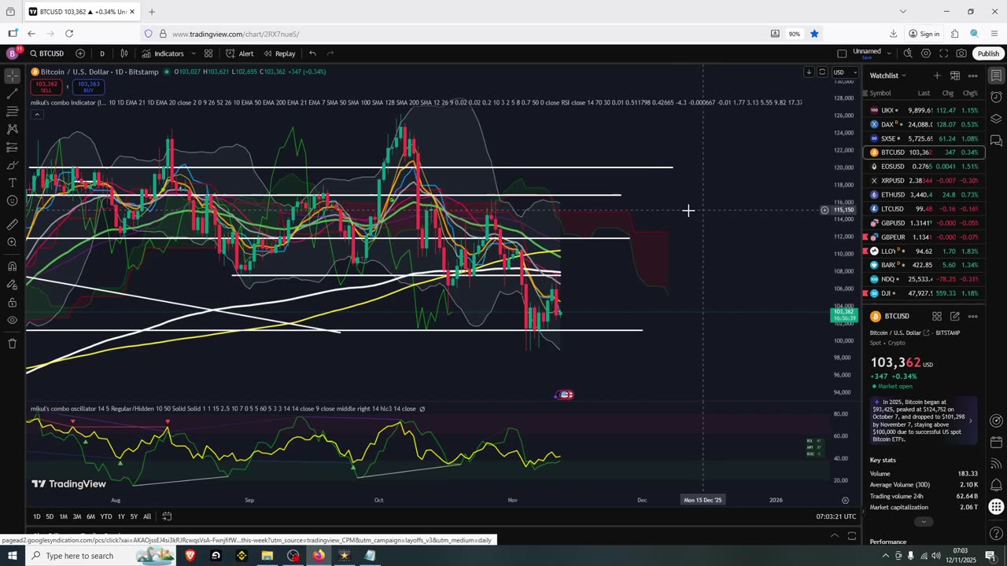The height and width of the screenshot is (566, 1007).
Task: Open the quick search icon
Action: pyautogui.click(x=908, y=53)
